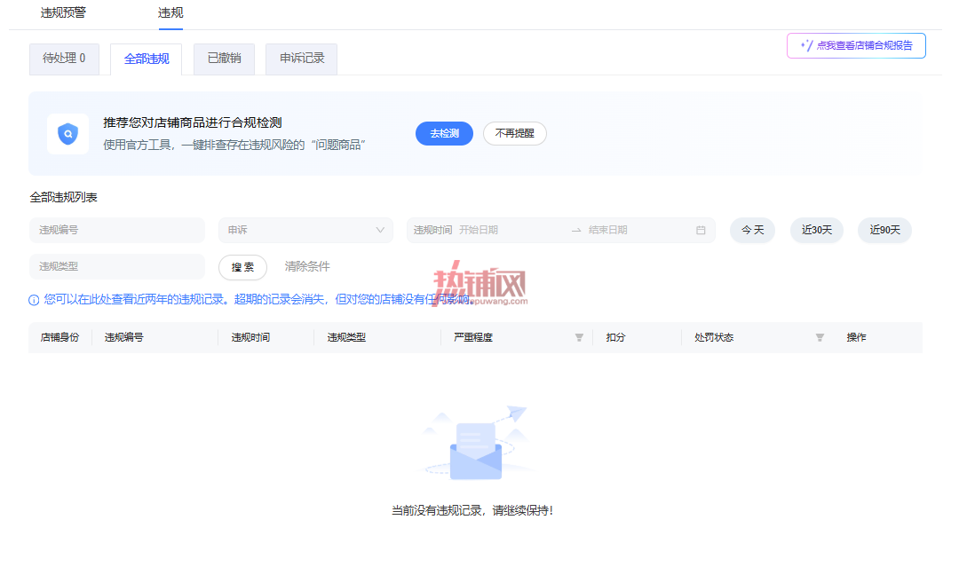Switch to the 违规预警 tab
959x567 pixels.
point(63,12)
